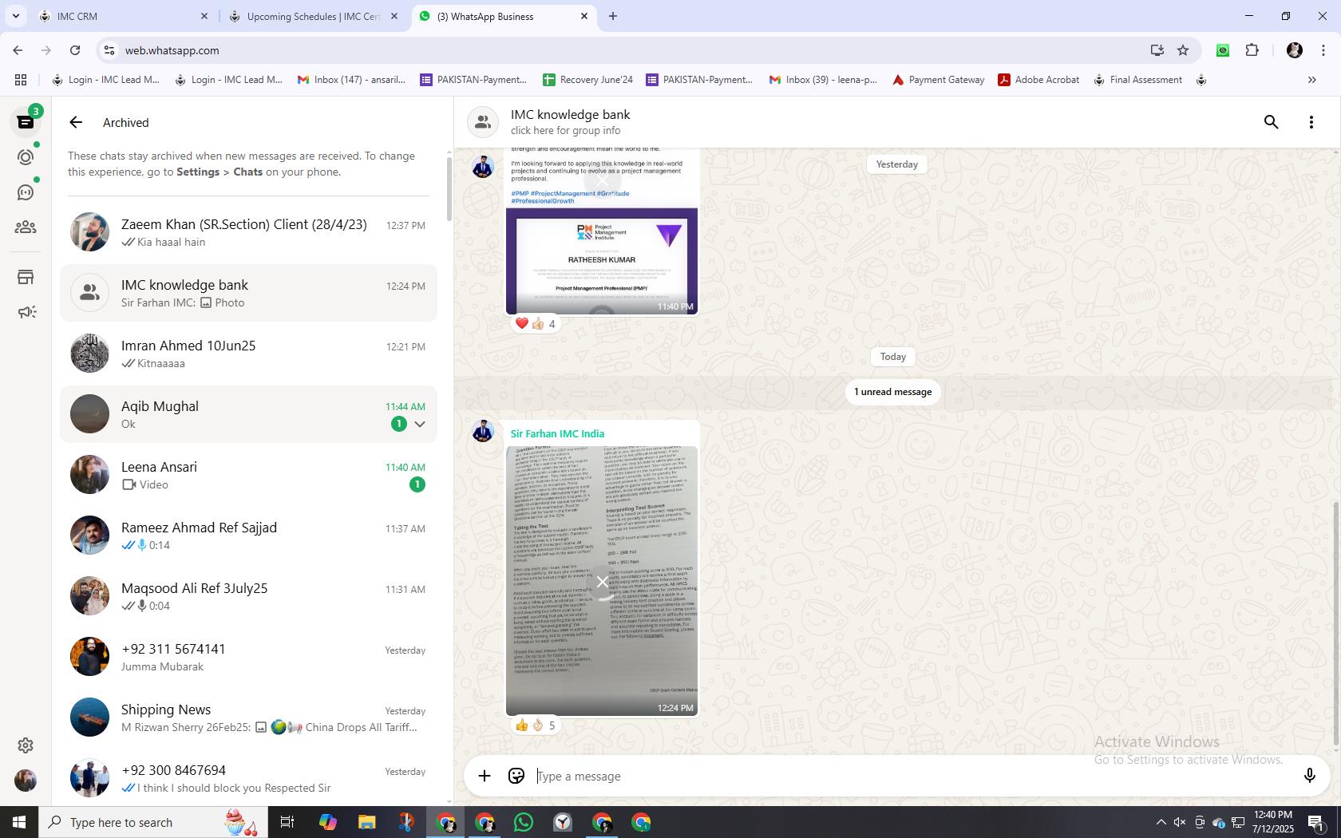
Task: Open Adobe Acrobat bookmark
Action: (x=1038, y=80)
